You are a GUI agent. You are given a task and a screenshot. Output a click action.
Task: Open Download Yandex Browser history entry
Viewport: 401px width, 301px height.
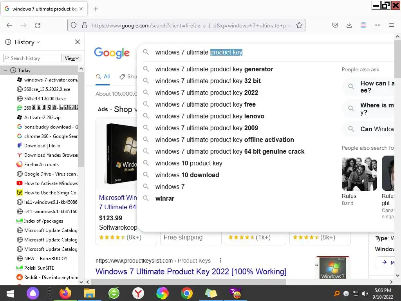47,155
